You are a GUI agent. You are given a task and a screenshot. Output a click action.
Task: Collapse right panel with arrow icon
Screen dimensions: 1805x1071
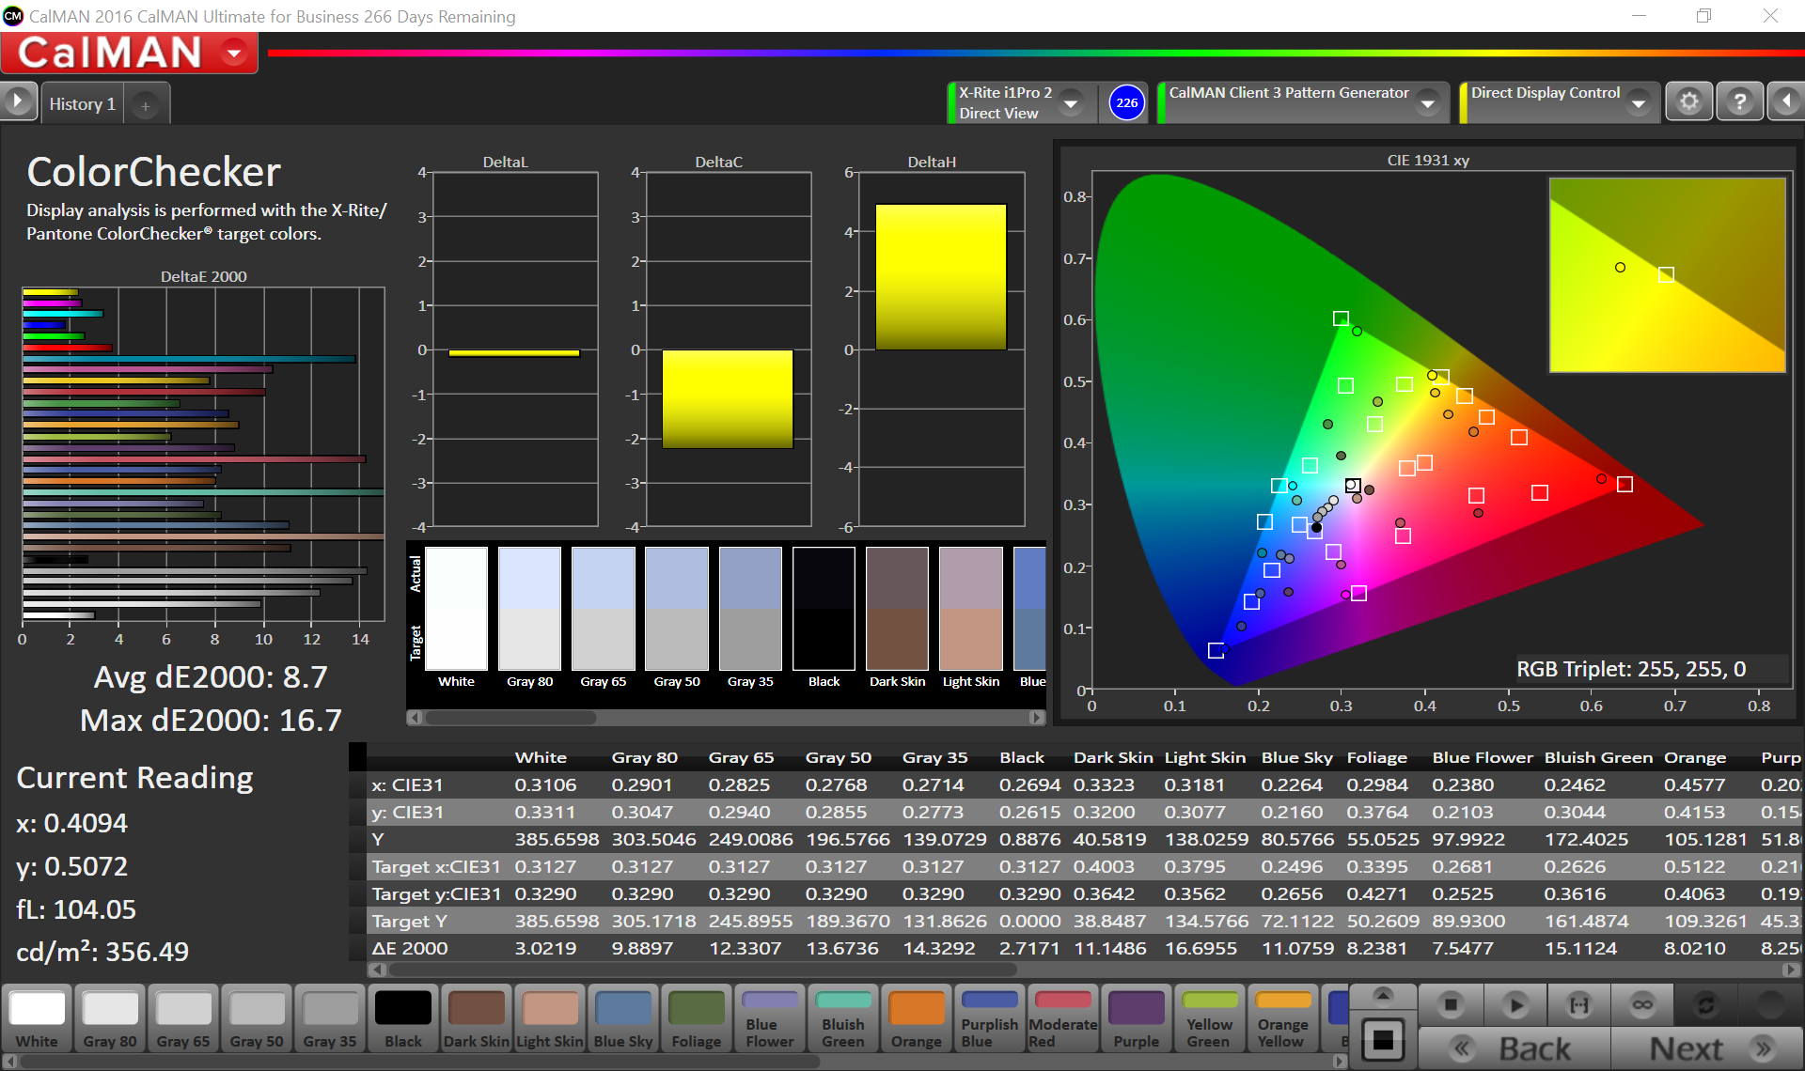pyautogui.click(x=1787, y=101)
